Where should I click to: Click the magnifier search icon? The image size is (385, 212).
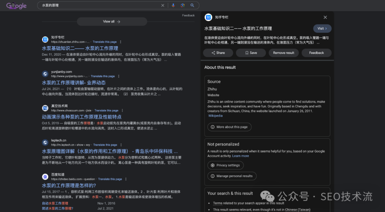click(192, 5)
